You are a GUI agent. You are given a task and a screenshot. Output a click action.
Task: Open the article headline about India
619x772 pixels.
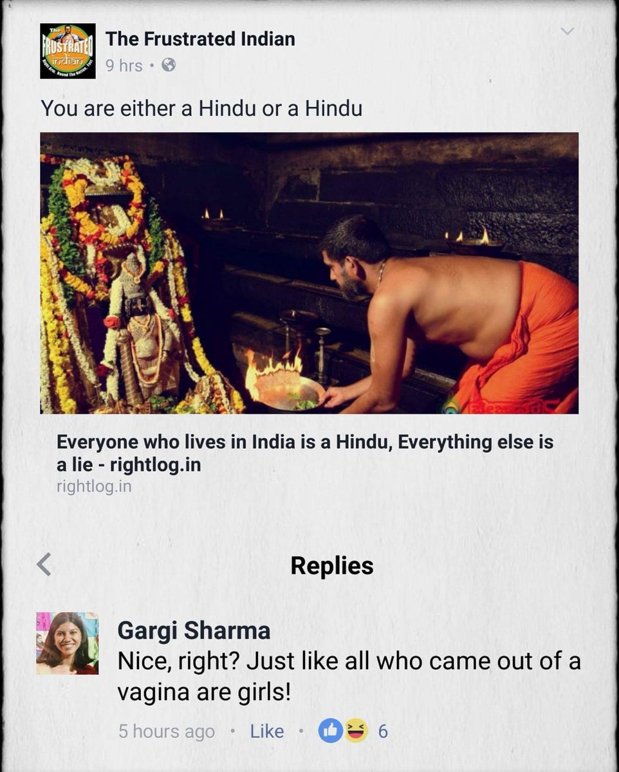(x=305, y=453)
